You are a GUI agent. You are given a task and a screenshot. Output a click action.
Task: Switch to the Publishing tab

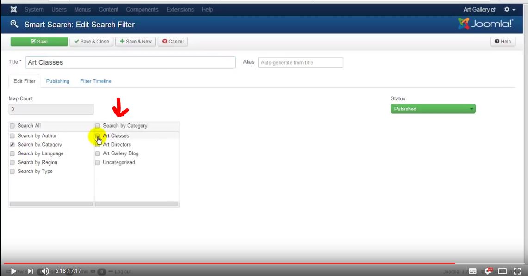57,81
